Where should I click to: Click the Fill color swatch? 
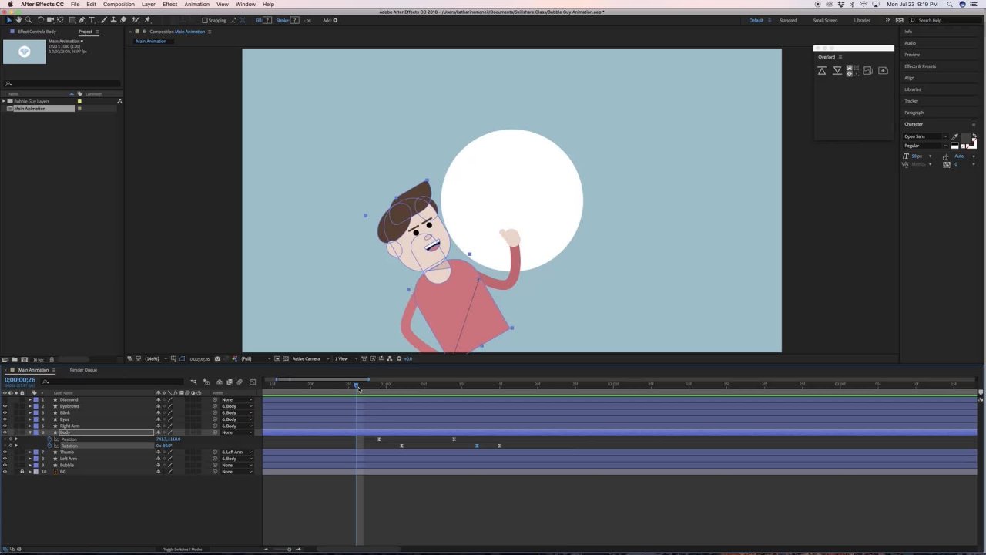tap(267, 21)
